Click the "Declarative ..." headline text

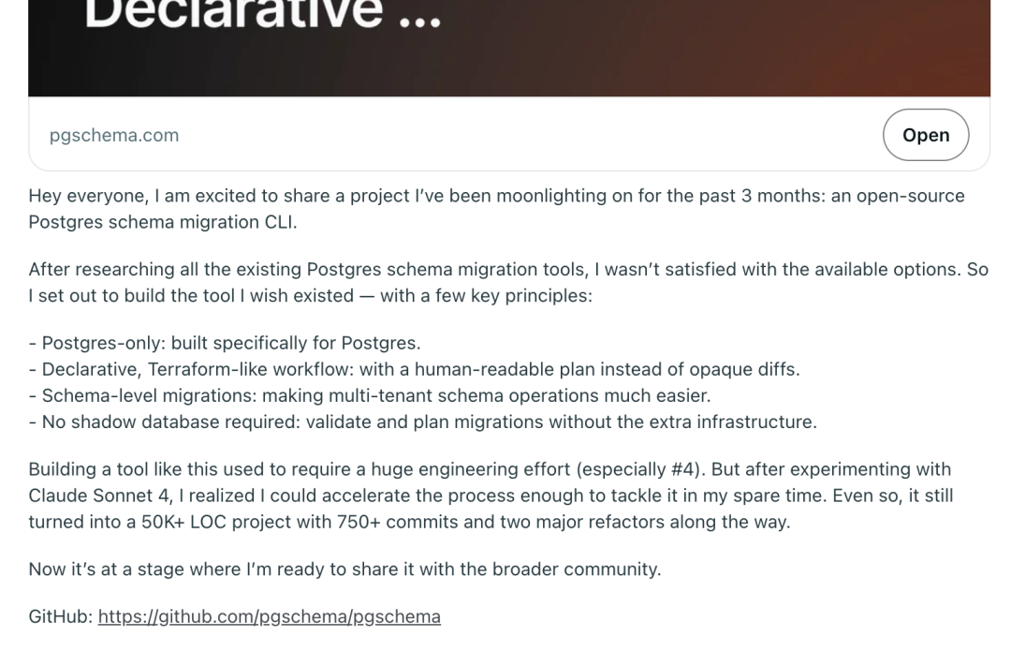(263, 14)
